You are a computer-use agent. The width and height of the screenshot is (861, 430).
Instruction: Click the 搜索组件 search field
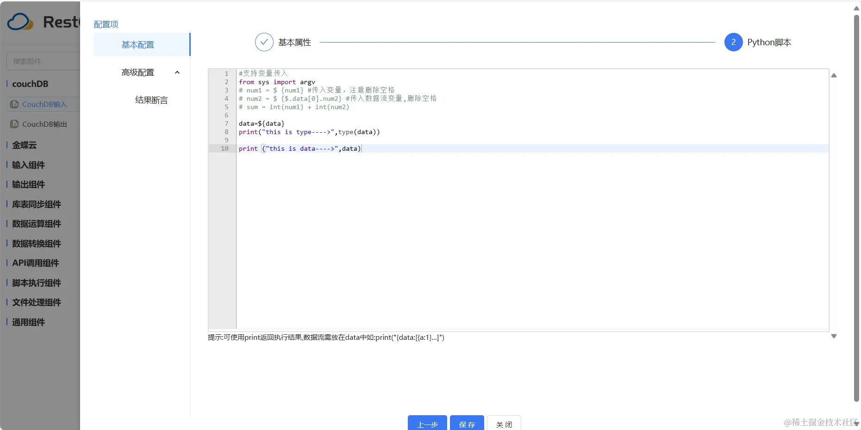tap(44, 61)
